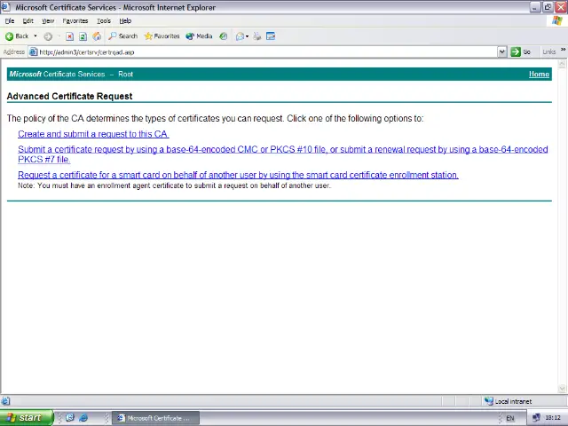Launch Internet Explorer from Quick Launch

tap(83, 418)
